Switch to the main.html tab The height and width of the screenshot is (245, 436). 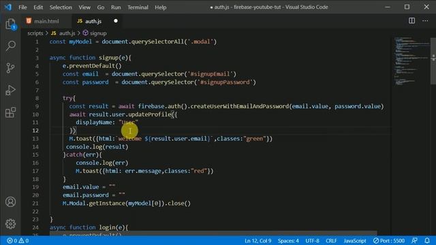(x=46, y=21)
